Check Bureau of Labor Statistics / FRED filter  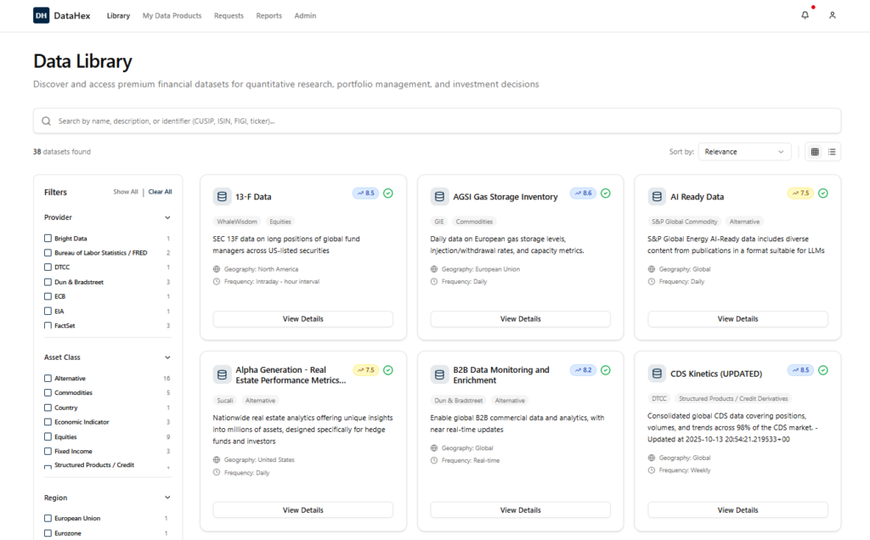(48, 253)
